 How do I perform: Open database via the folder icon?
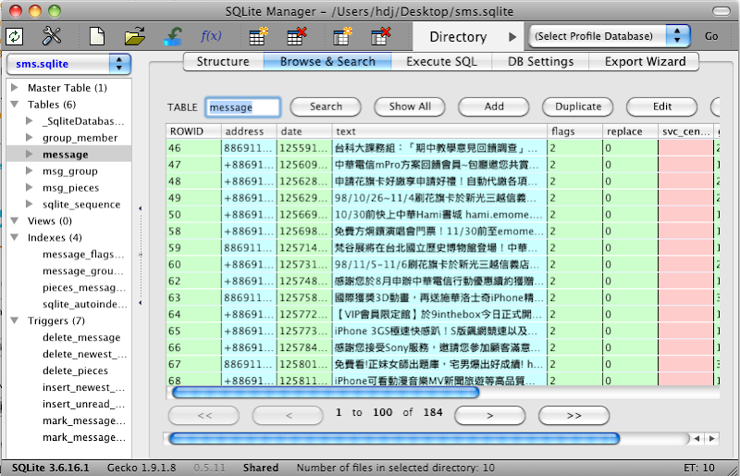tap(135, 36)
